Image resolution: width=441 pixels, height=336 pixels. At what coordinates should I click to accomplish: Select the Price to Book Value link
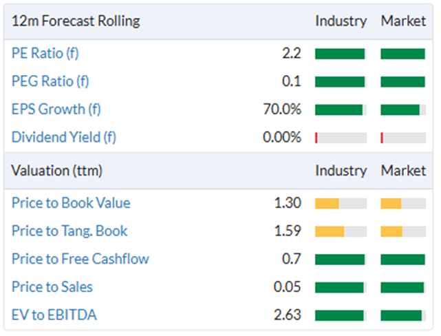pyautogui.click(x=71, y=203)
